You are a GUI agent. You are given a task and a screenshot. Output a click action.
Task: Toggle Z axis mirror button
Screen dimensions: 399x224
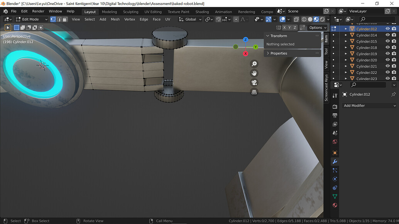(x=295, y=28)
